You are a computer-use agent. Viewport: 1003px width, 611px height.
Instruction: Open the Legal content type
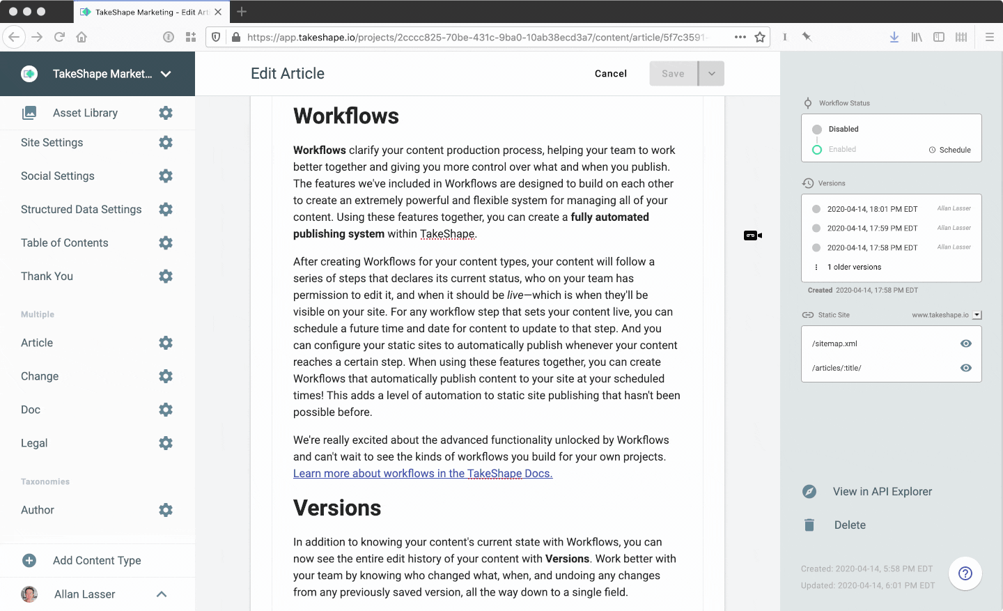34,443
